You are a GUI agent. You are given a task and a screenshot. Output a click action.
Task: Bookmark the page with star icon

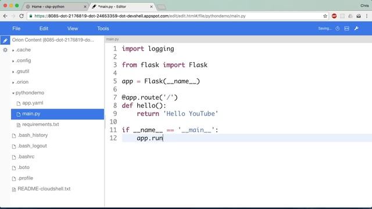pos(325,16)
